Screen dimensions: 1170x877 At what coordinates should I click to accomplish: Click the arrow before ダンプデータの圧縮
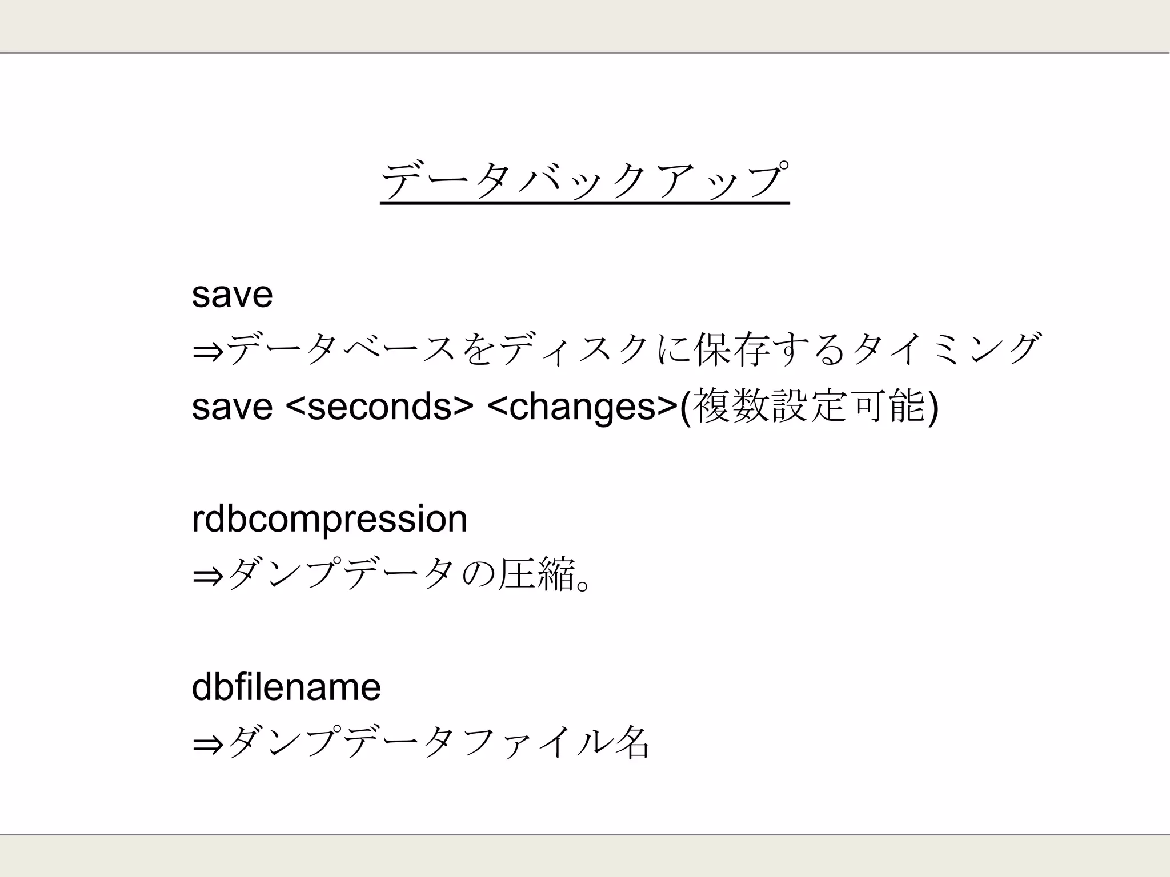click(x=208, y=576)
